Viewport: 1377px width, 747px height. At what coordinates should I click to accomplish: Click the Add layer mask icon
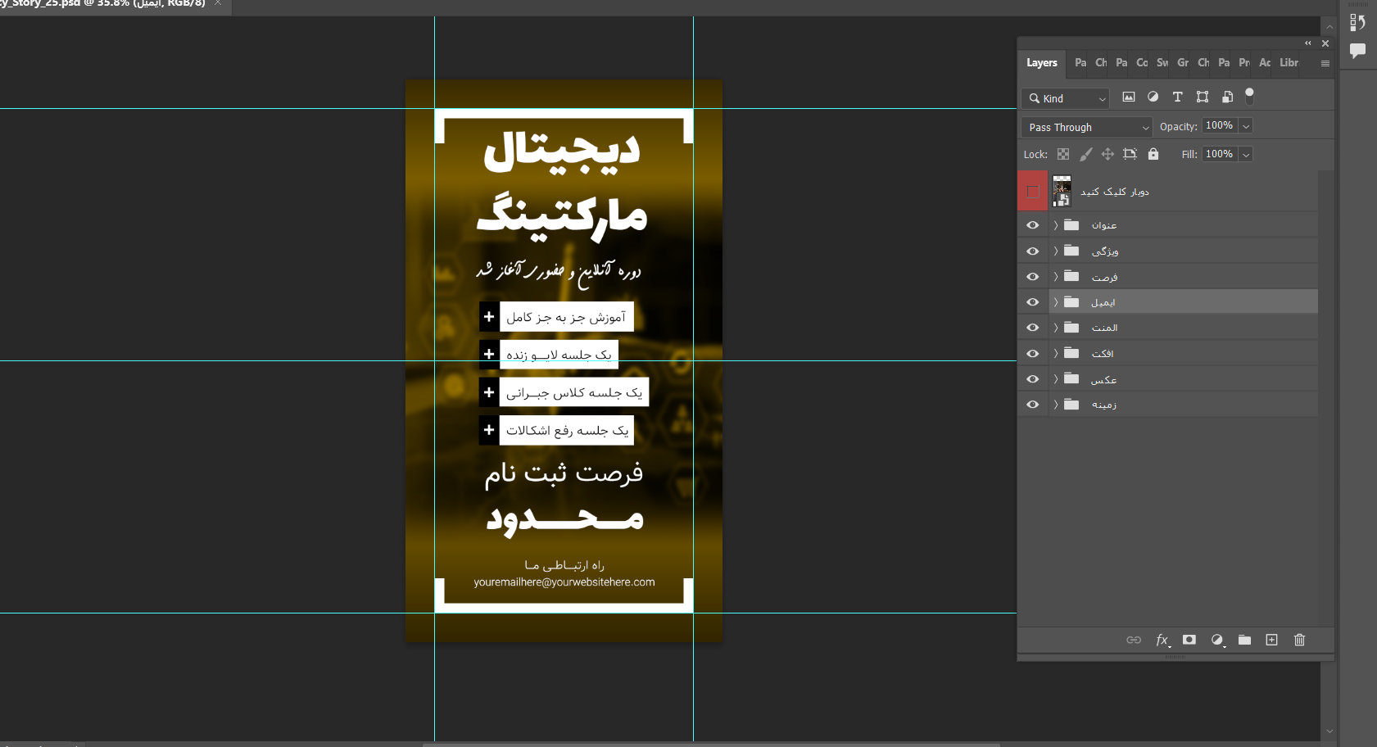point(1189,640)
